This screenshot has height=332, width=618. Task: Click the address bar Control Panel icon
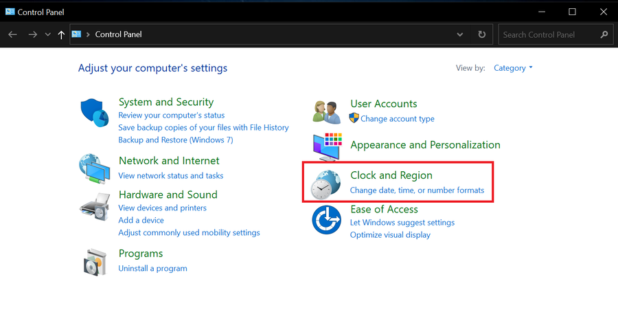click(x=76, y=34)
